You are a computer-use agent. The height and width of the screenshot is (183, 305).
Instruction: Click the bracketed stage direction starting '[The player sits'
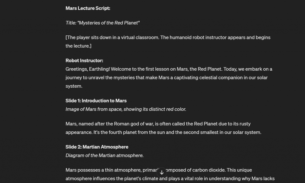tap(168, 42)
